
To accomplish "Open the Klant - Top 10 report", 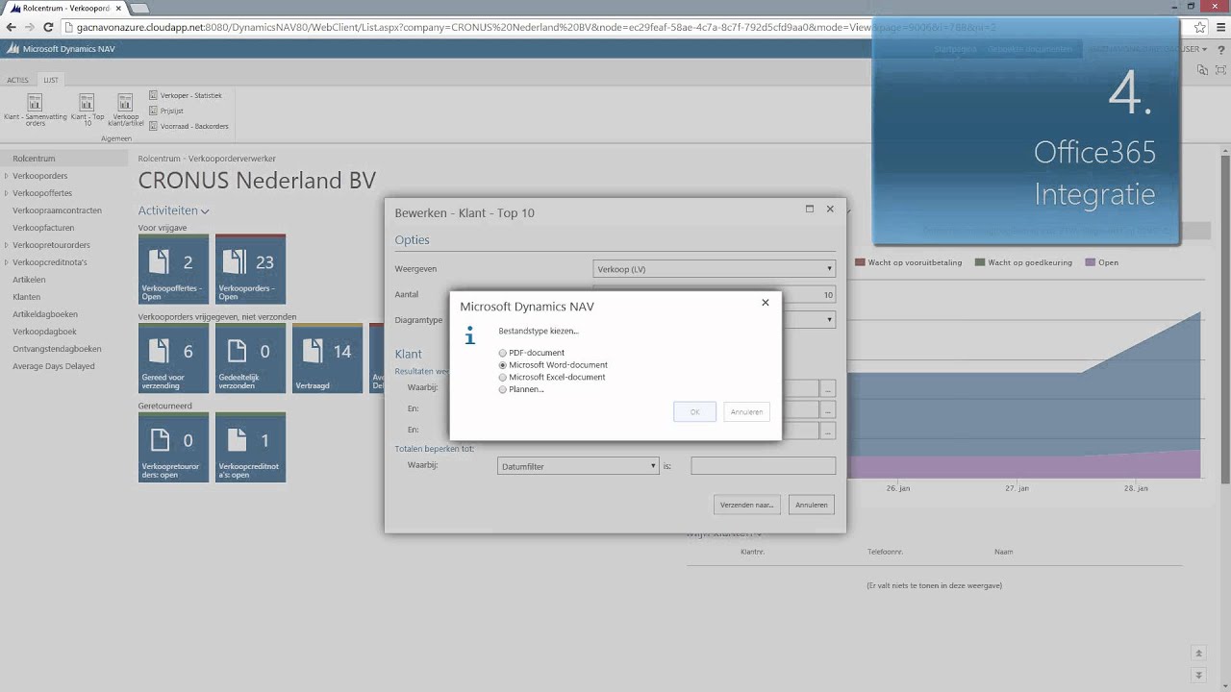I will tap(87, 110).
